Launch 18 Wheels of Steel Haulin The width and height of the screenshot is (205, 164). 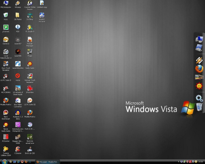coord(18,90)
